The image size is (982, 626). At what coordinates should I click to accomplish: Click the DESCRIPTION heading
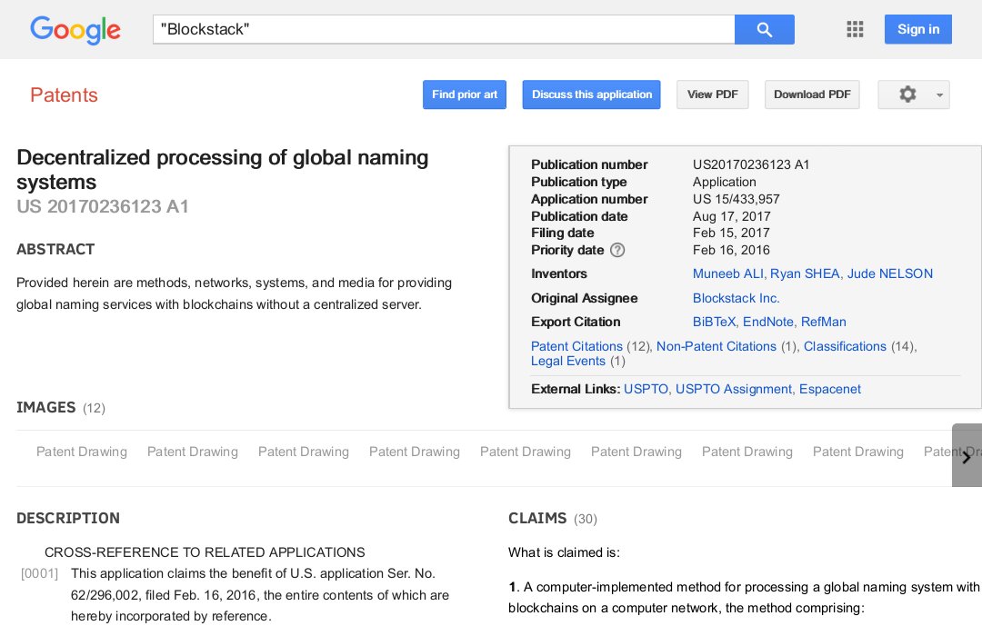pyautogui.click(x=67, y=518)
